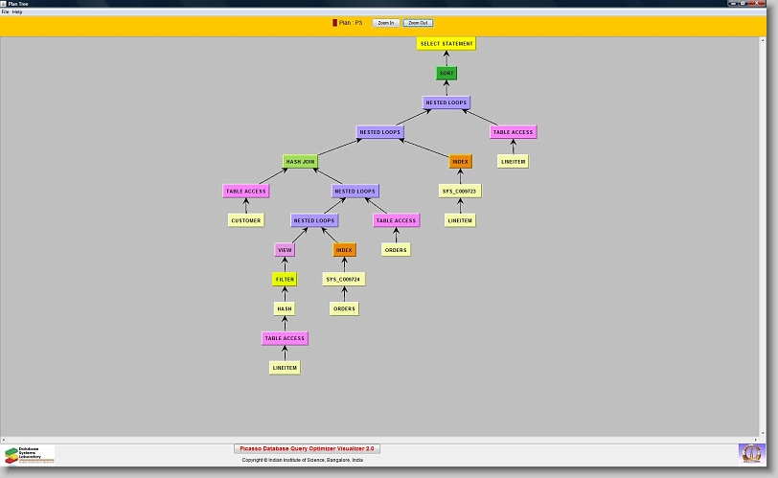Image resolution: width=778 pixels, height=478 pixels.
Task: Open the Help menu
Action: pos(17,11)
